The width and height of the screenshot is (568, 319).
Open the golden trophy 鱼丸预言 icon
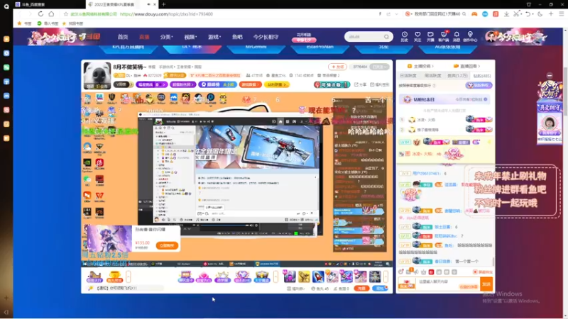click(x=114, y=277)
